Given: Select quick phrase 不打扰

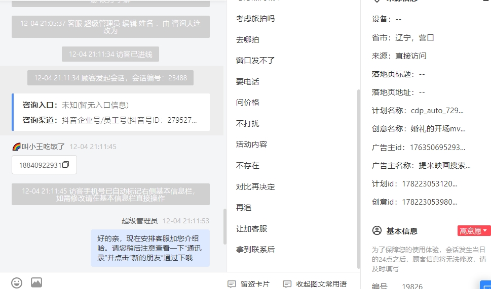Looking at the screenshot, I should pyautogui.click(x=247, y=124).
